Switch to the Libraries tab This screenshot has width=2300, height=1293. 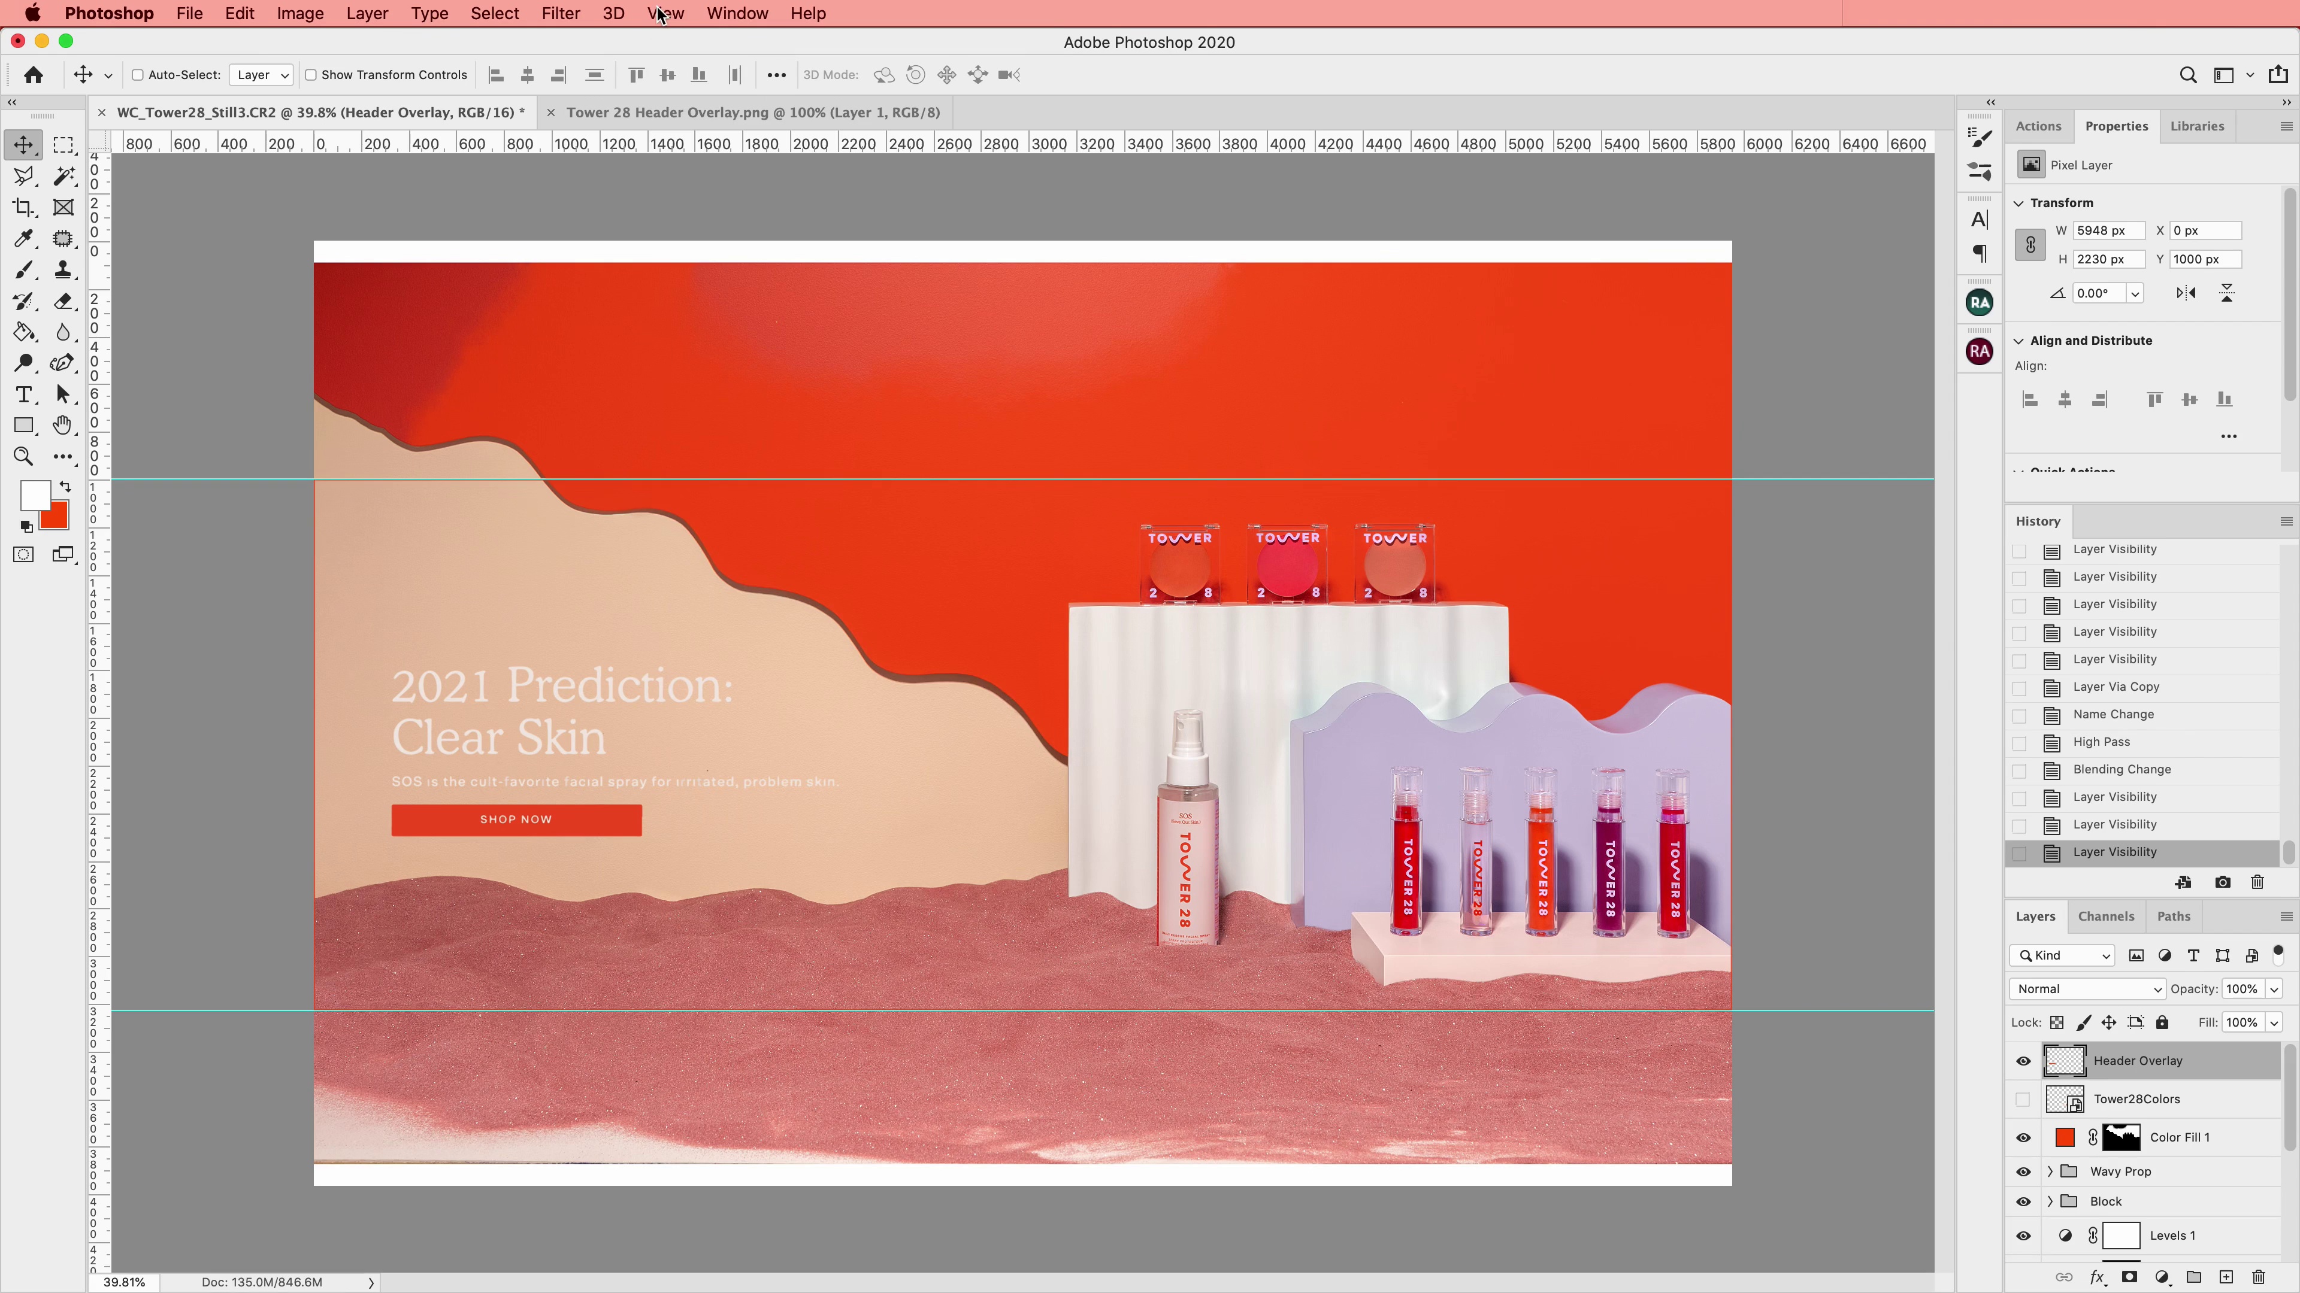coord(2196,126)
